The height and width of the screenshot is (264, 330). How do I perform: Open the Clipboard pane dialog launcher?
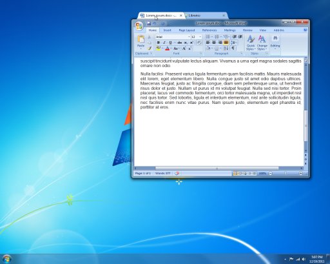point(151,54)
